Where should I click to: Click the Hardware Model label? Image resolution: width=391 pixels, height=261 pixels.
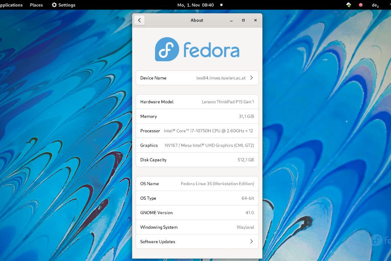(157, 102)
